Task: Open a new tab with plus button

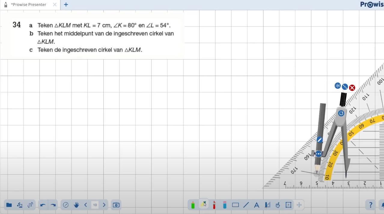Action: (x=66, y=5)
